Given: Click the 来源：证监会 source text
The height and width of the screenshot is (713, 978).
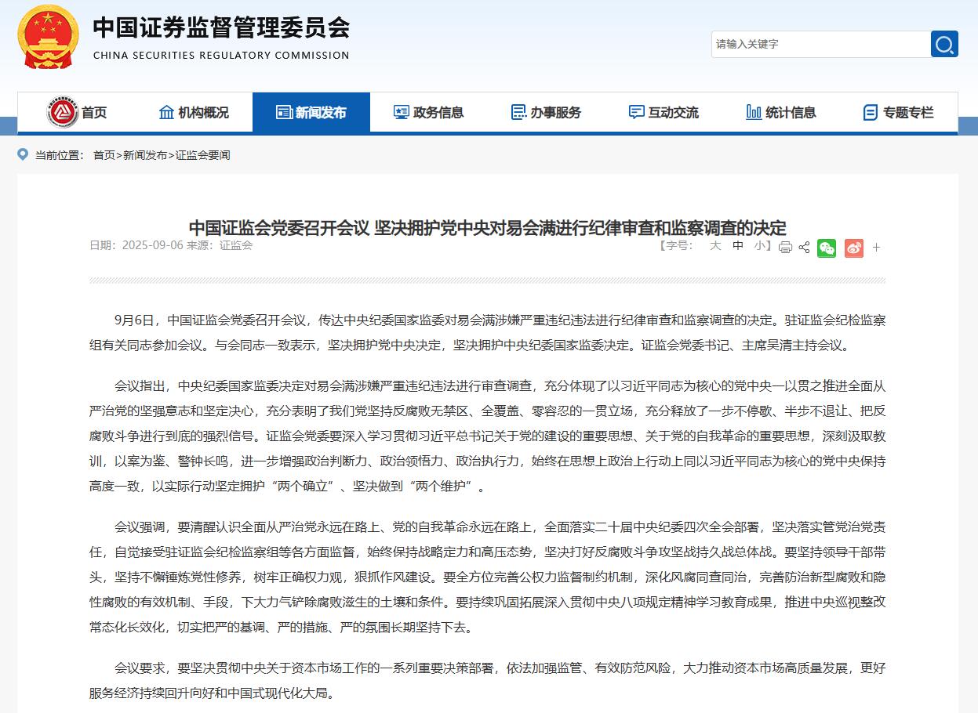Looking at the screenshot, I should point(220,245).
